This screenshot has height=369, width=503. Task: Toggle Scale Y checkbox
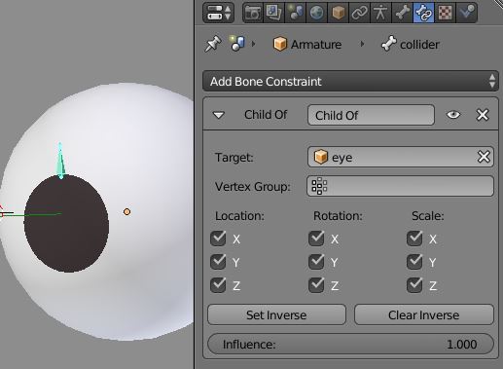click(x=414, y=262)
